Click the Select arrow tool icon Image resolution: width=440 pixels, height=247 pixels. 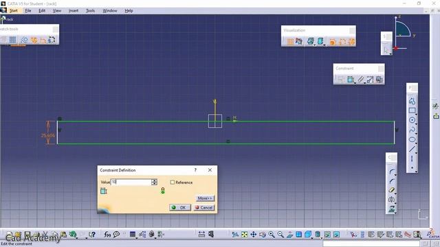click(386, 51)
